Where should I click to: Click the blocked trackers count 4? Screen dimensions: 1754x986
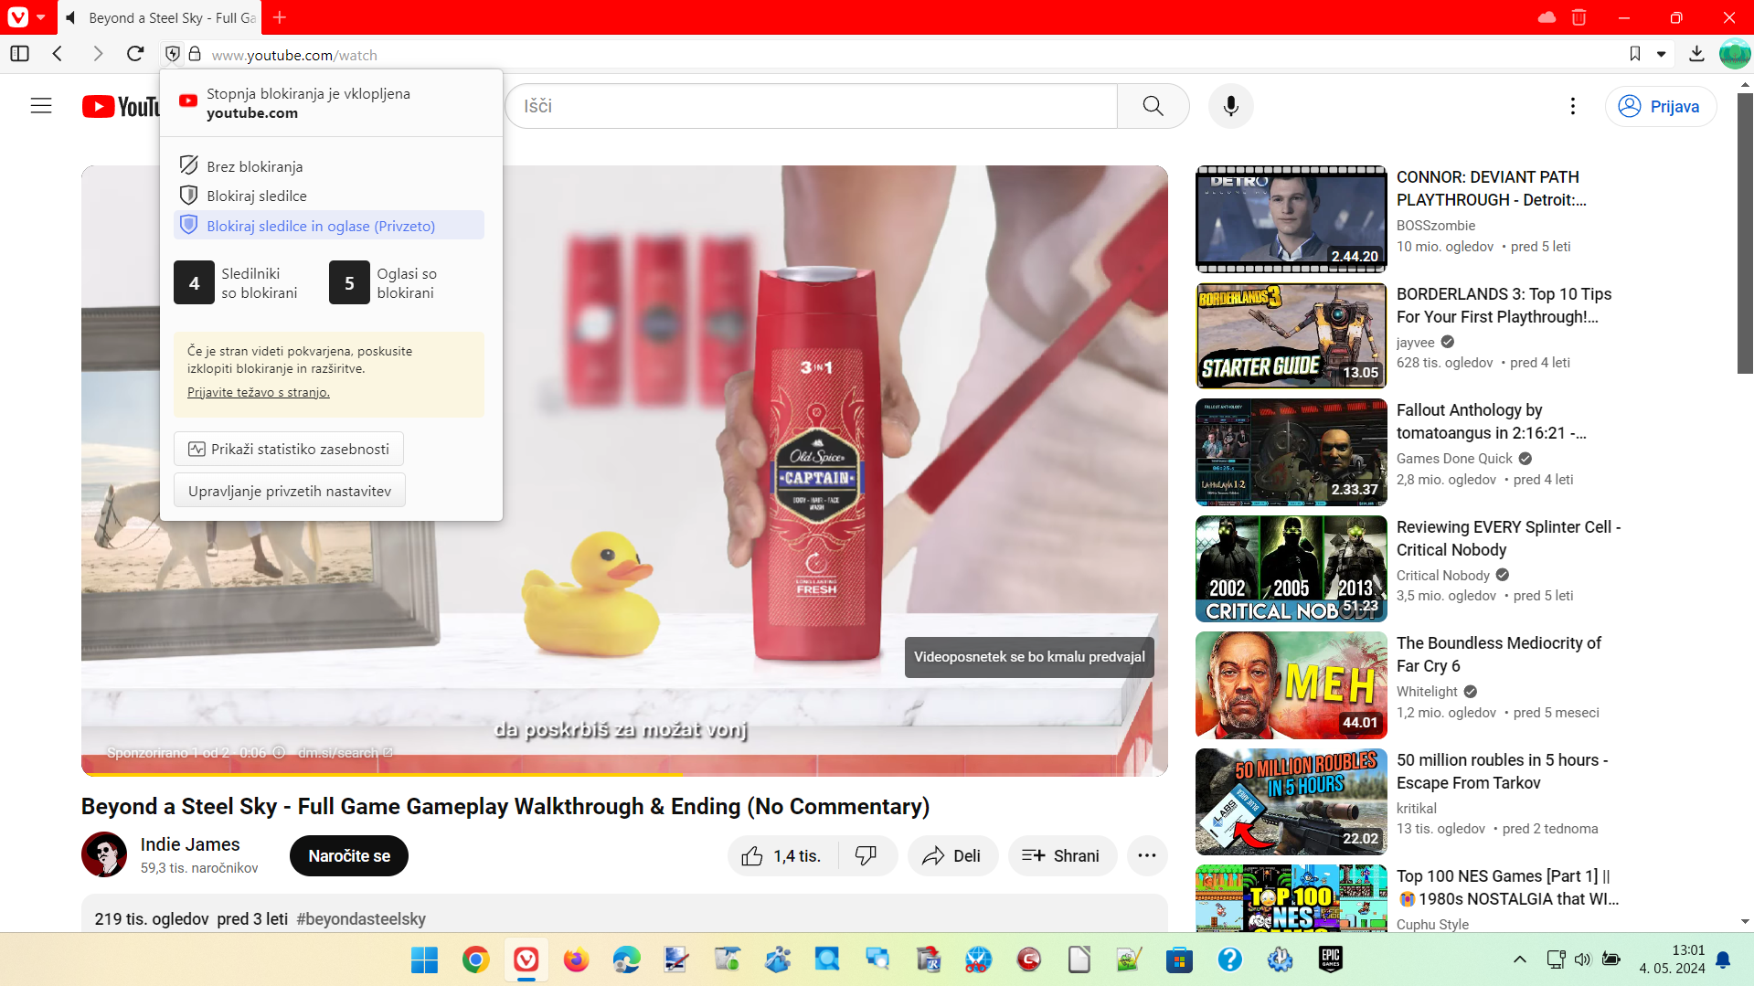(x=194, y=283)
